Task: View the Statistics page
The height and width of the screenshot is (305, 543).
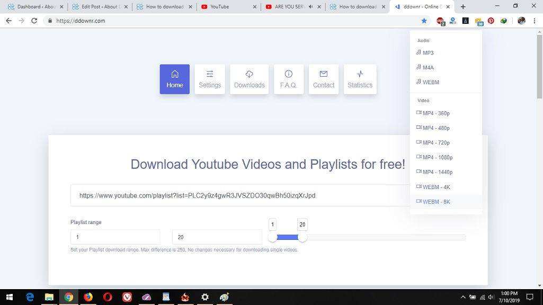Action: pyautogui.click(x=360, y=79)
